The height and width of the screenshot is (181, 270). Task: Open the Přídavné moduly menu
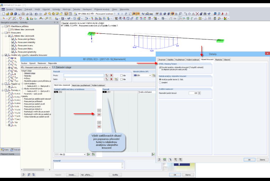tap(102, 10)
